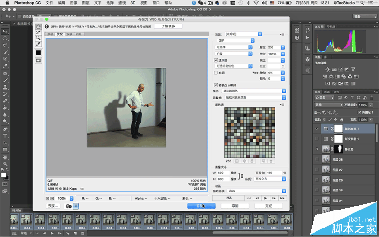379x237 pixels.
Task: Show the 图层 27 layer
Action: [x=317, y=170]
